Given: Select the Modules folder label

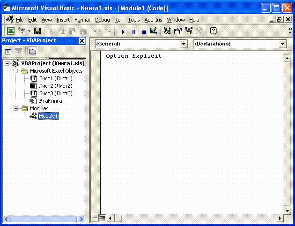Looking at the screenshot, I should point(39,108).
